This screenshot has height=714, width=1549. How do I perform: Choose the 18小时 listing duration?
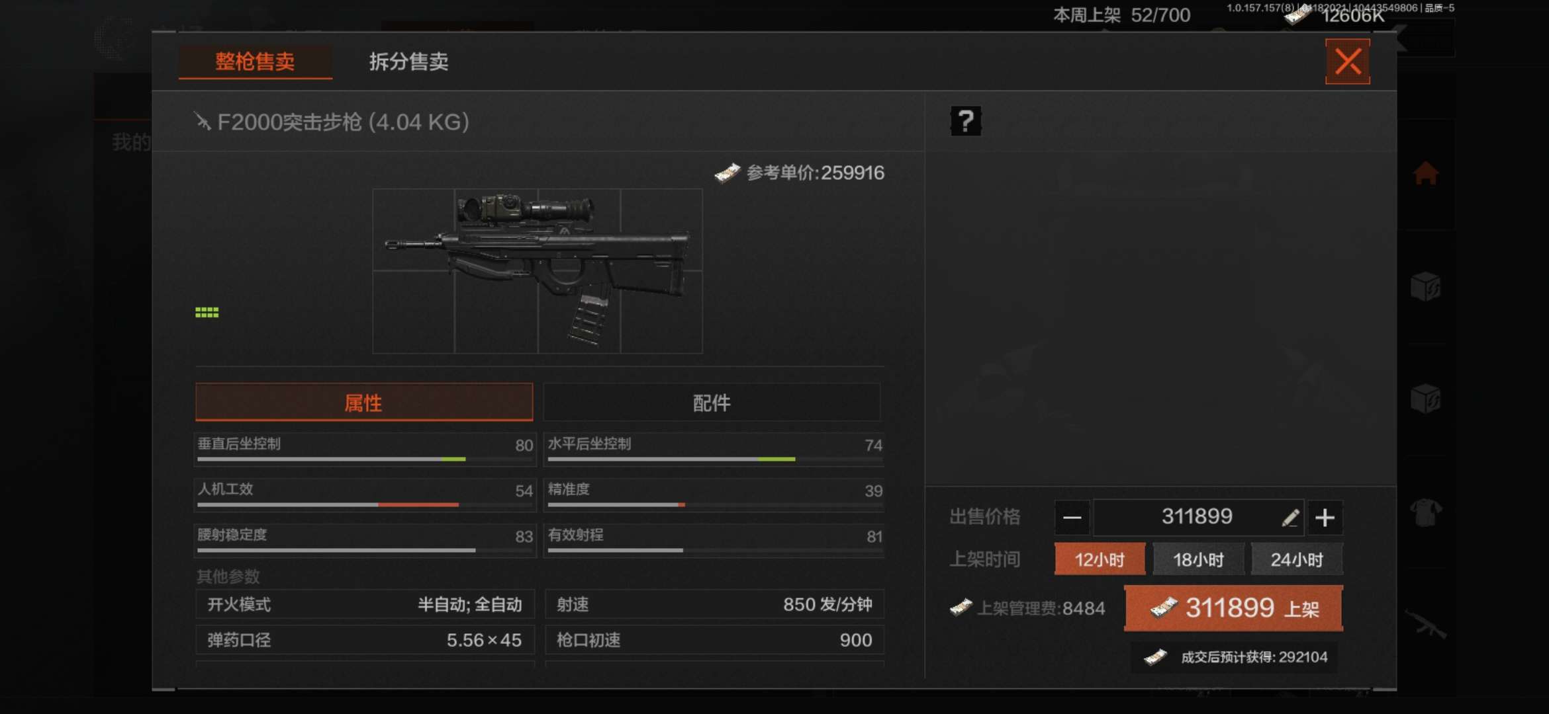click(1198, 559)
